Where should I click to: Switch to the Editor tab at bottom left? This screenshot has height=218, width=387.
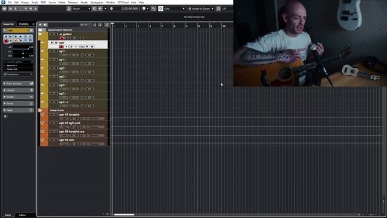pyautogui.click(x=22, y=215)
